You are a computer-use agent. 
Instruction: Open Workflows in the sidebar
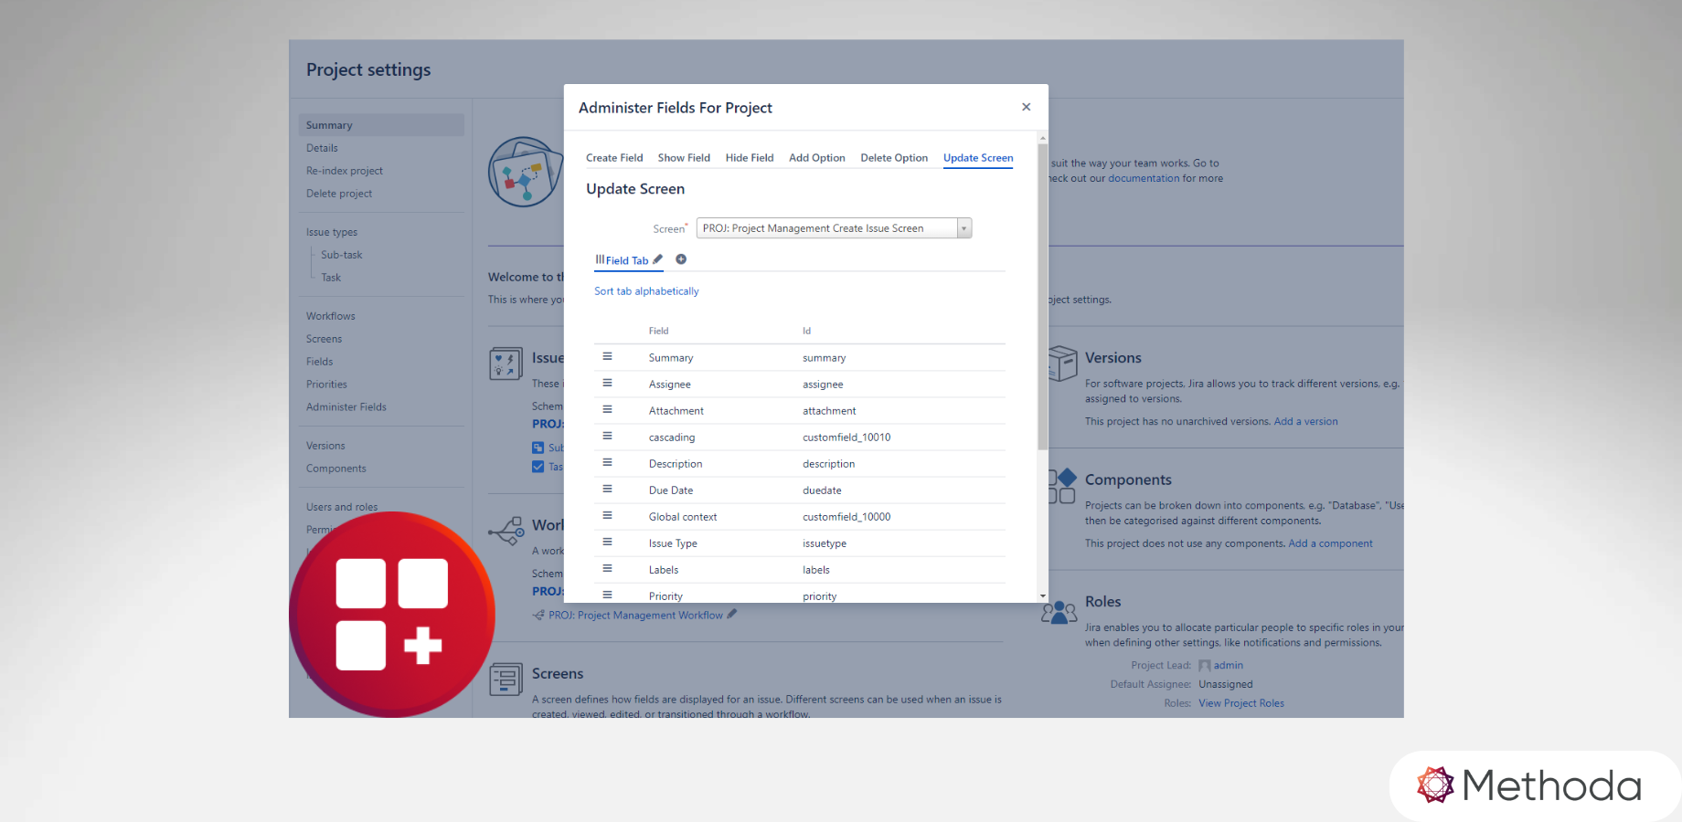click(331, 316)
